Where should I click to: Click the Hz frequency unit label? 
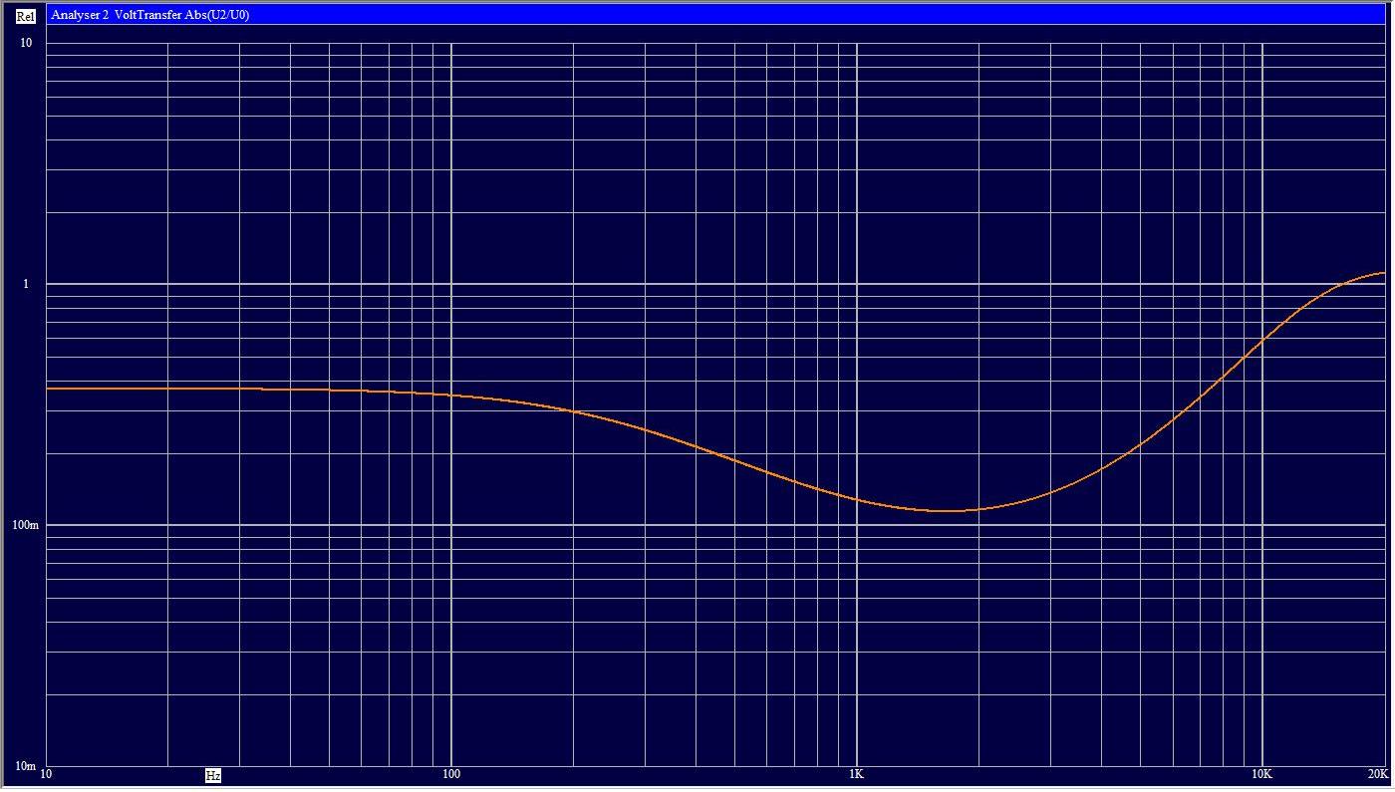(213, 775)
